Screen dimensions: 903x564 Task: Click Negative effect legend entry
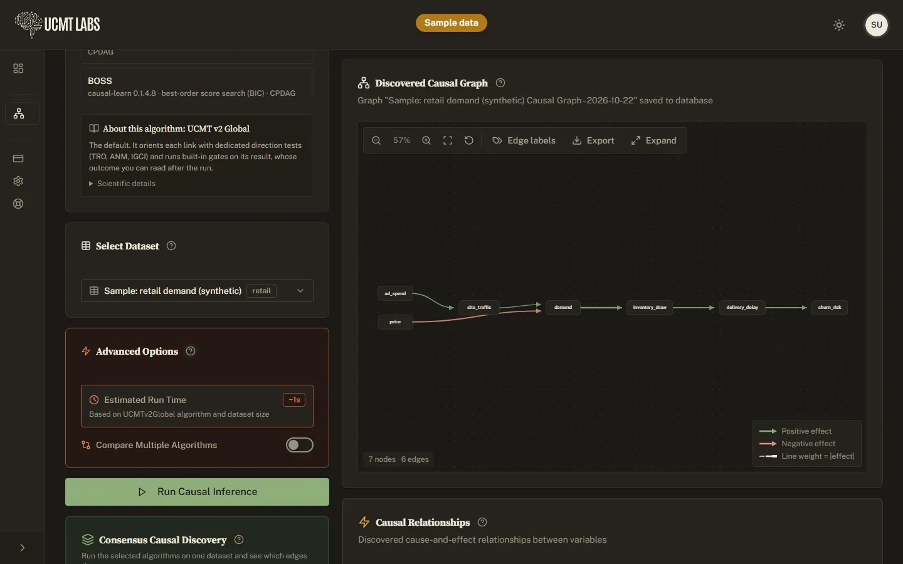[x=797, y=444]
